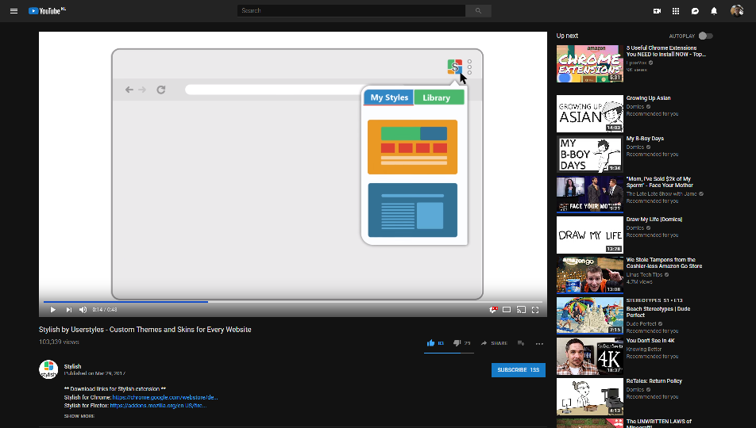Click in the search input field

click(x=351, y=10)
